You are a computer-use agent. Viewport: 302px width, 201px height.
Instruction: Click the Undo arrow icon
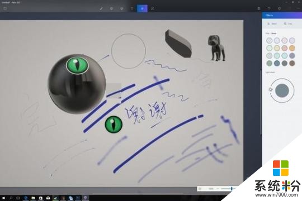(269, 8)
